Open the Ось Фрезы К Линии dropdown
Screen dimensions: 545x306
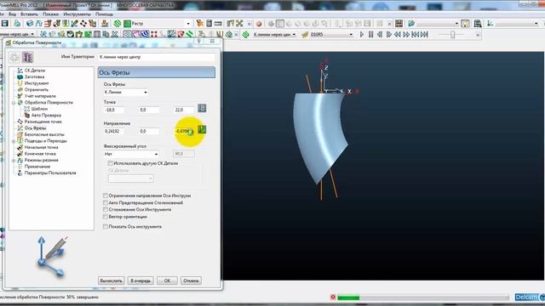click(126, 93)
